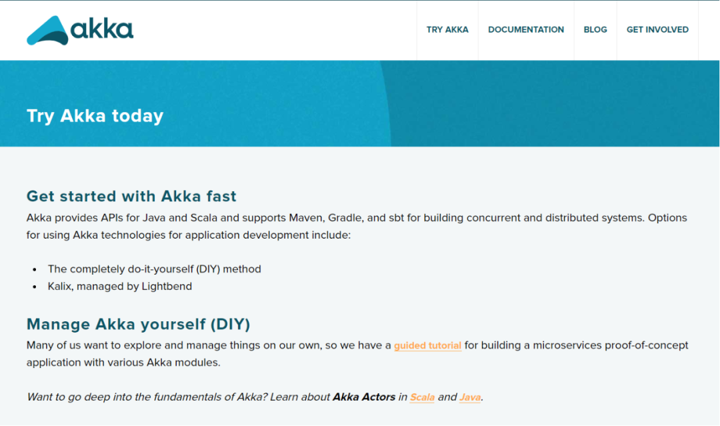The image size is (720, 426).
Task: Select the do-it-yourself (DIY) method bullet text
Action: (154, 269)
